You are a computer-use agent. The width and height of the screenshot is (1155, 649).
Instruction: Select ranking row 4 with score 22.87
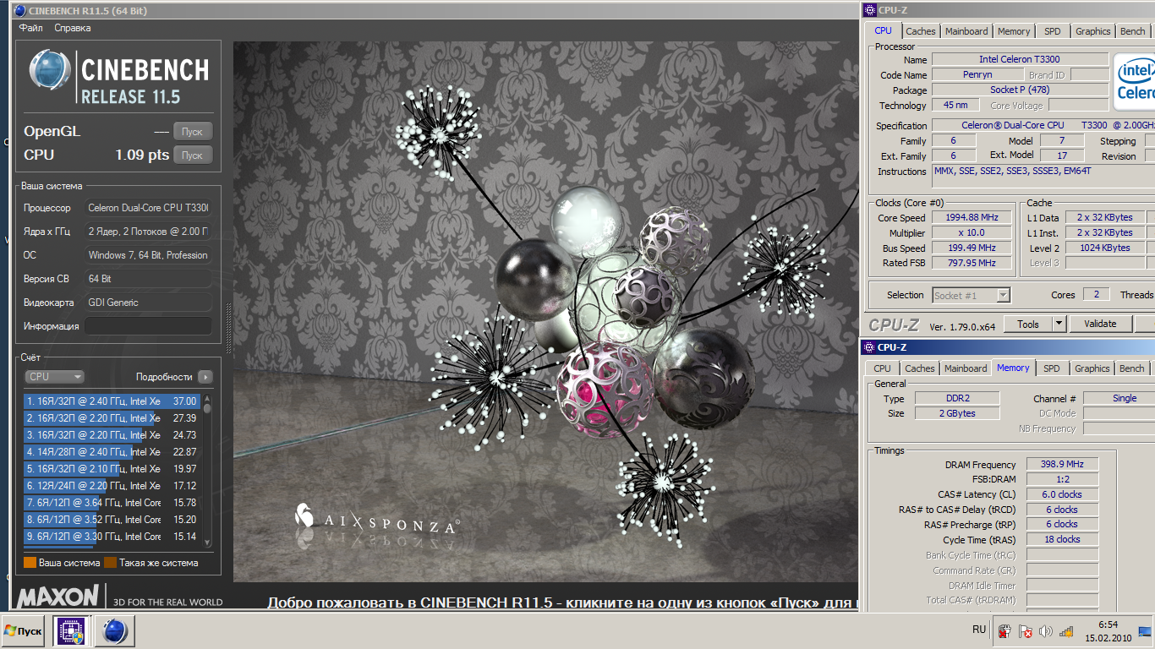coord(112,452)
